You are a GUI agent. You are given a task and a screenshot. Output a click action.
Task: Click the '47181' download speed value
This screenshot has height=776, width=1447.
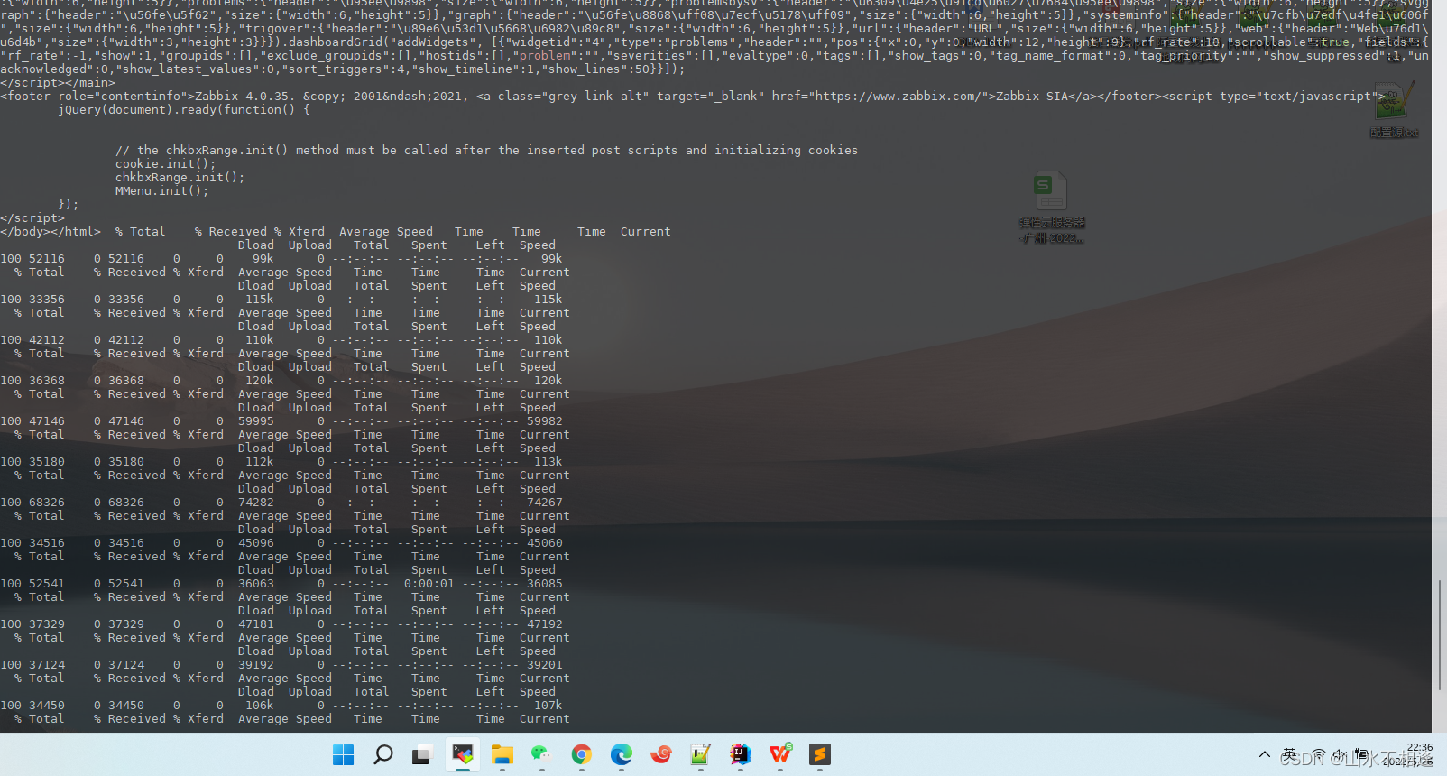[x=256, y=624]
